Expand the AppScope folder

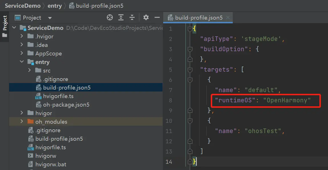22,53
